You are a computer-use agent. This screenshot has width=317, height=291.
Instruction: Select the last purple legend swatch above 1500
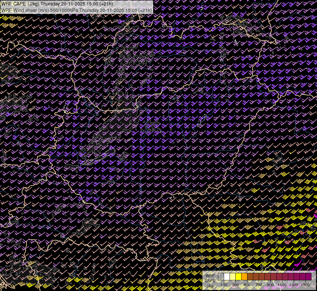(x=309, y=277)
